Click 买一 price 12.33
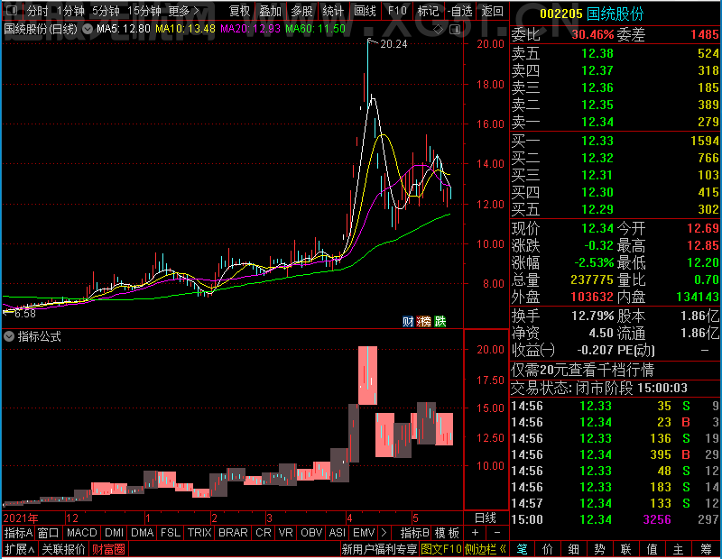This screenshot has width=722, height=559. (597, 141)
